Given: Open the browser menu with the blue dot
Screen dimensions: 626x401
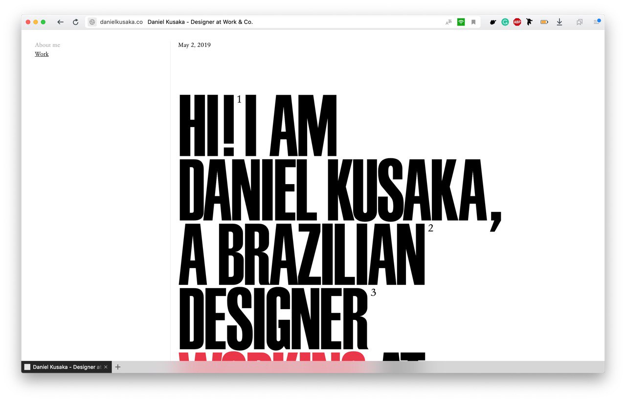Looking at the screenshot, I should [597, 21].
